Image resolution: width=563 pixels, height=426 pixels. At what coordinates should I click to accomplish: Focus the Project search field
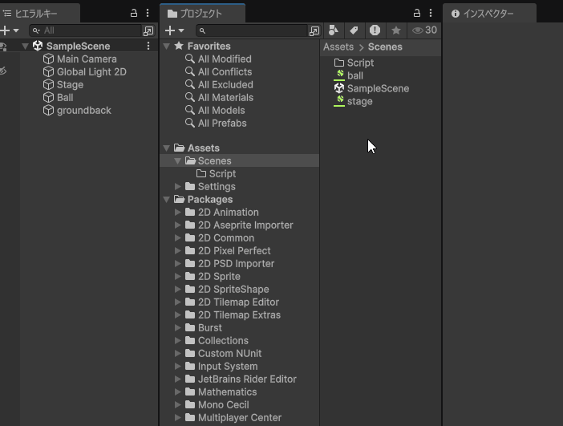click(252, 31)
